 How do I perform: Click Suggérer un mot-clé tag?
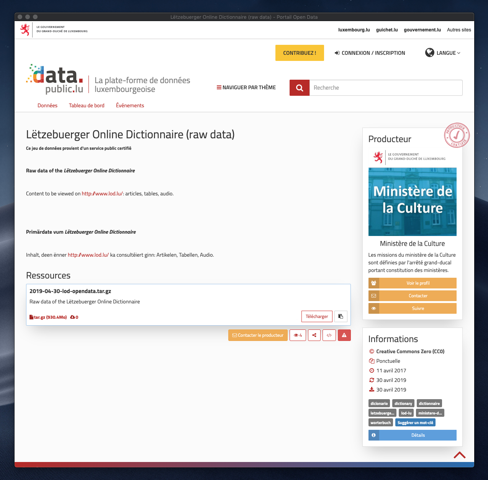pyautogui.click(x=415, y=423)
